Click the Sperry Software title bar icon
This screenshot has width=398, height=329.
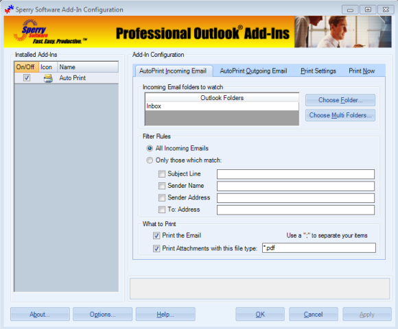(9, 9)
